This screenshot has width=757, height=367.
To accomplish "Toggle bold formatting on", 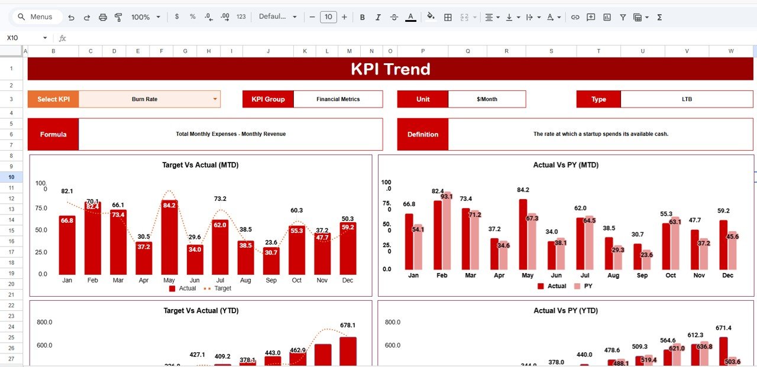I will point(363,17).
